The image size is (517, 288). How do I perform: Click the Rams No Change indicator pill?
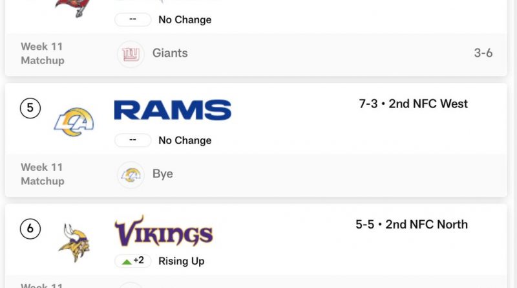click(x=133, y=140)
